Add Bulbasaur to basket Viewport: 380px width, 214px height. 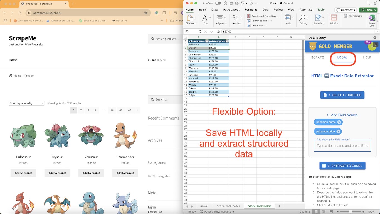tap(23, 173)
